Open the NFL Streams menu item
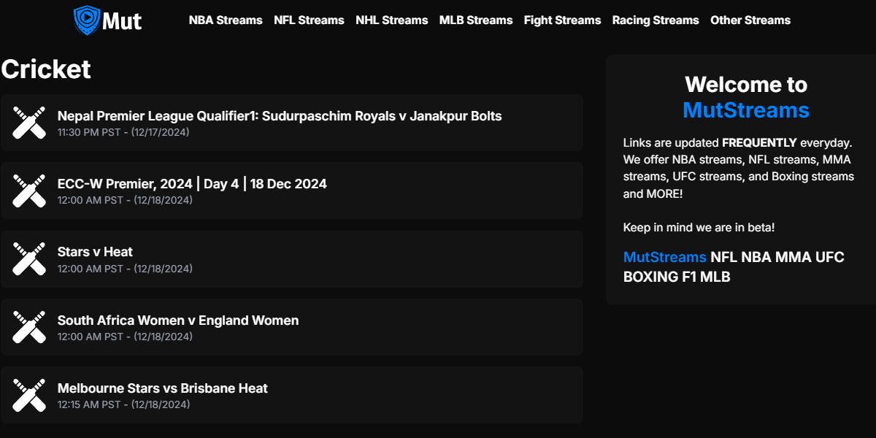This screenshot has height=438, width=876. [309, 20]
